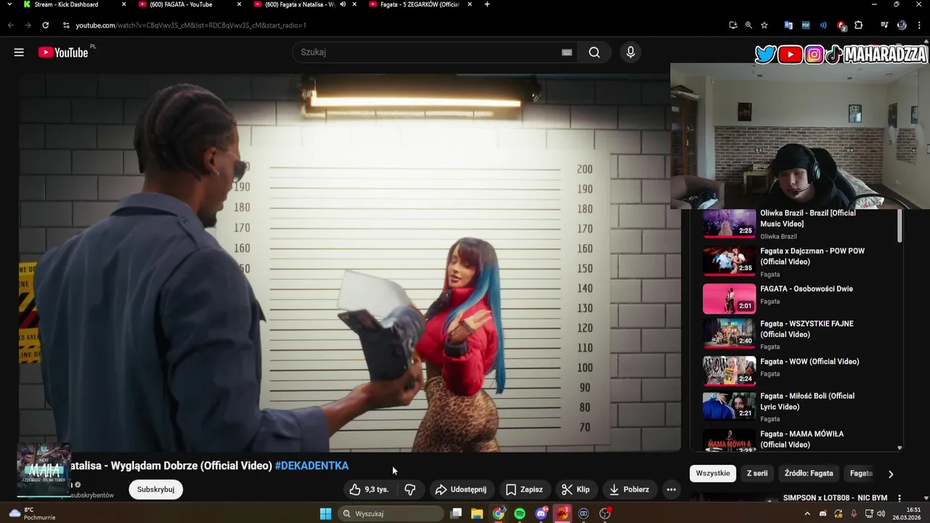This screenshot has width=930, height=523.
Task: Switch to the (600) FAGATA - YouTube tab
Action: pyautogui.click(x=180, y=4)
